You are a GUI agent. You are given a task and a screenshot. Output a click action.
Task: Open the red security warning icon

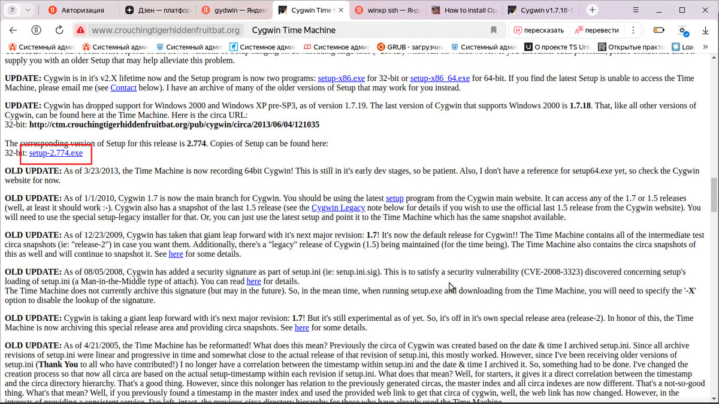[81, 30]
